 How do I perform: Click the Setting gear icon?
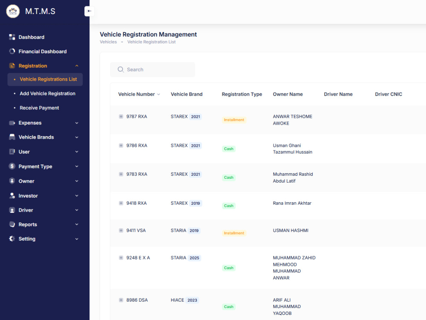pos(12,239)
